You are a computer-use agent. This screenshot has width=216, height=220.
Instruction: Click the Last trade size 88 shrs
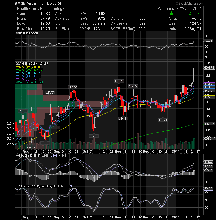tap(99, 23)
